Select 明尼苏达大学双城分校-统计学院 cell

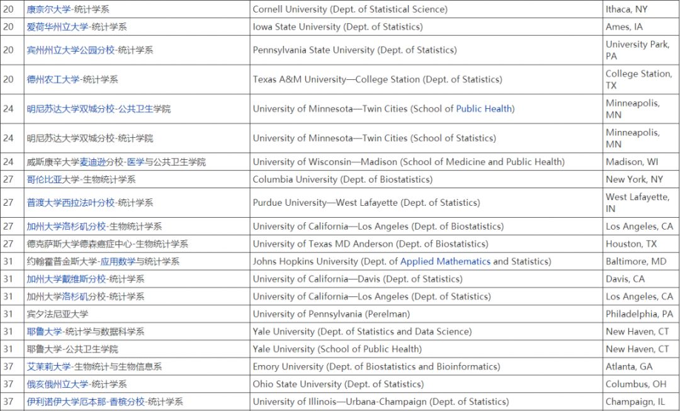[137, 138]
